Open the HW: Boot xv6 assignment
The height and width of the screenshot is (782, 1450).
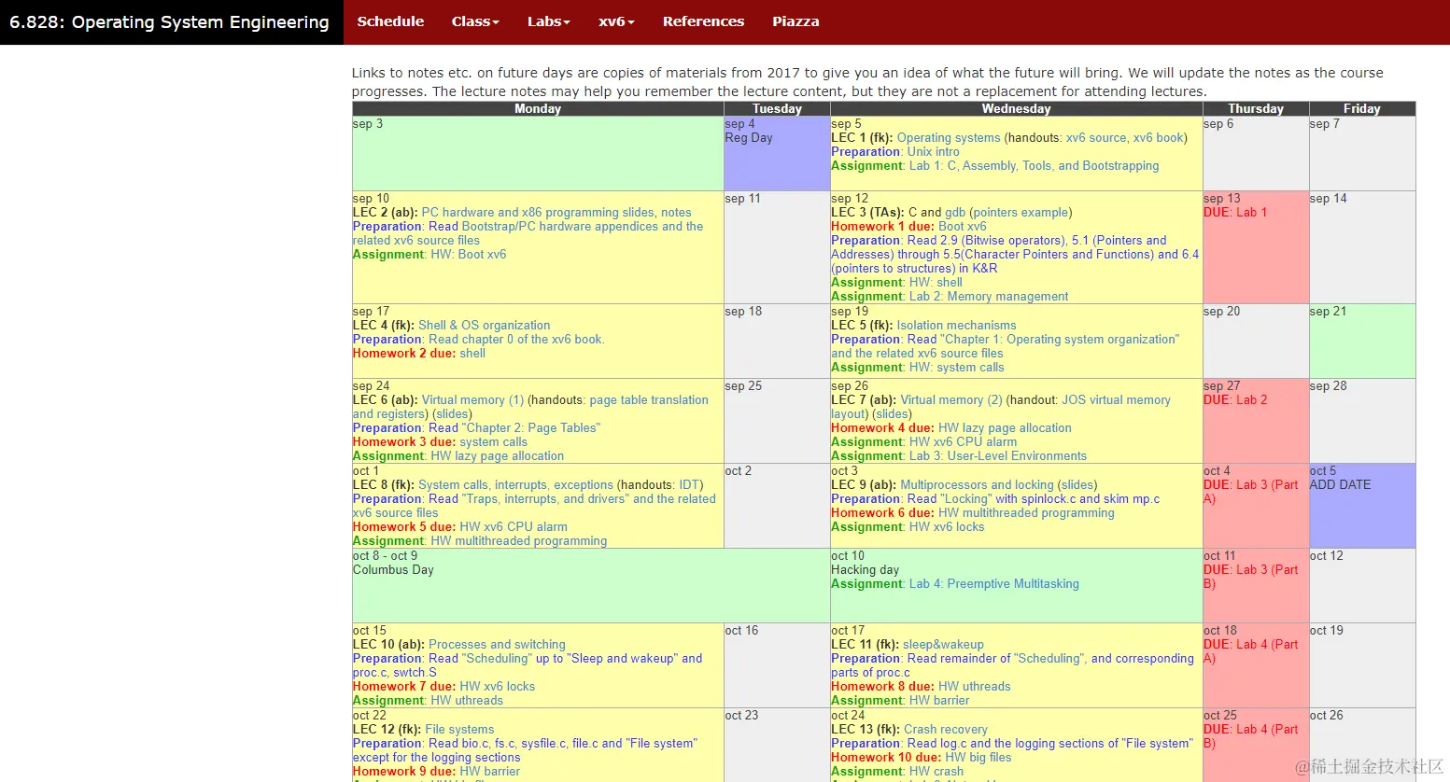[x=468, y=255]
